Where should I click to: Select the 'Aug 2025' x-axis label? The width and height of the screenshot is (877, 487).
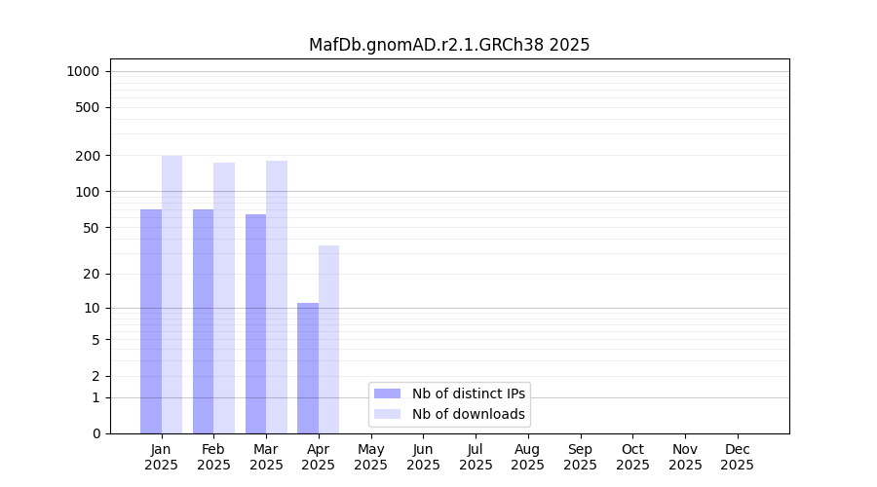(x=527, y=457)
